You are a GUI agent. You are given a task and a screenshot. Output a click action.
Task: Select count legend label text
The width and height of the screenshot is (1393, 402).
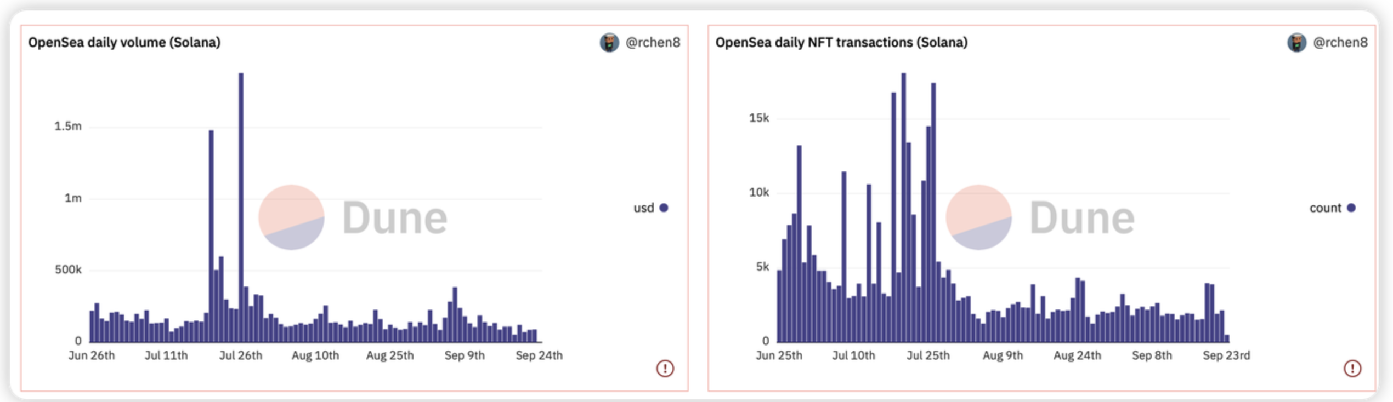[1325, 208]
